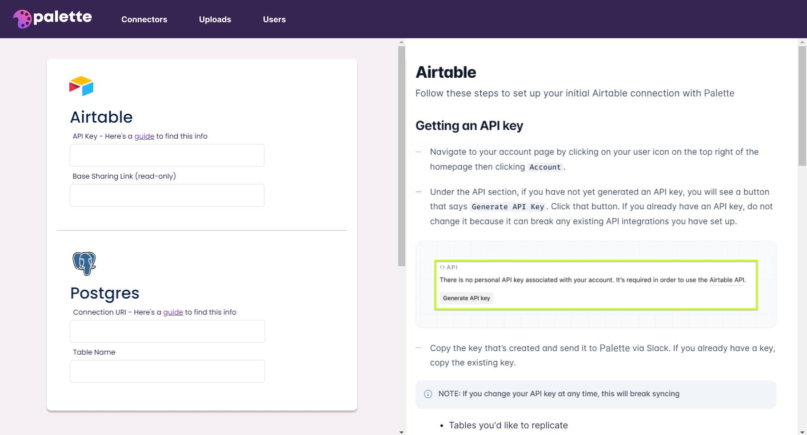
Task: Click the Airtable API link in the guide image
Action: tap(727, 280)
